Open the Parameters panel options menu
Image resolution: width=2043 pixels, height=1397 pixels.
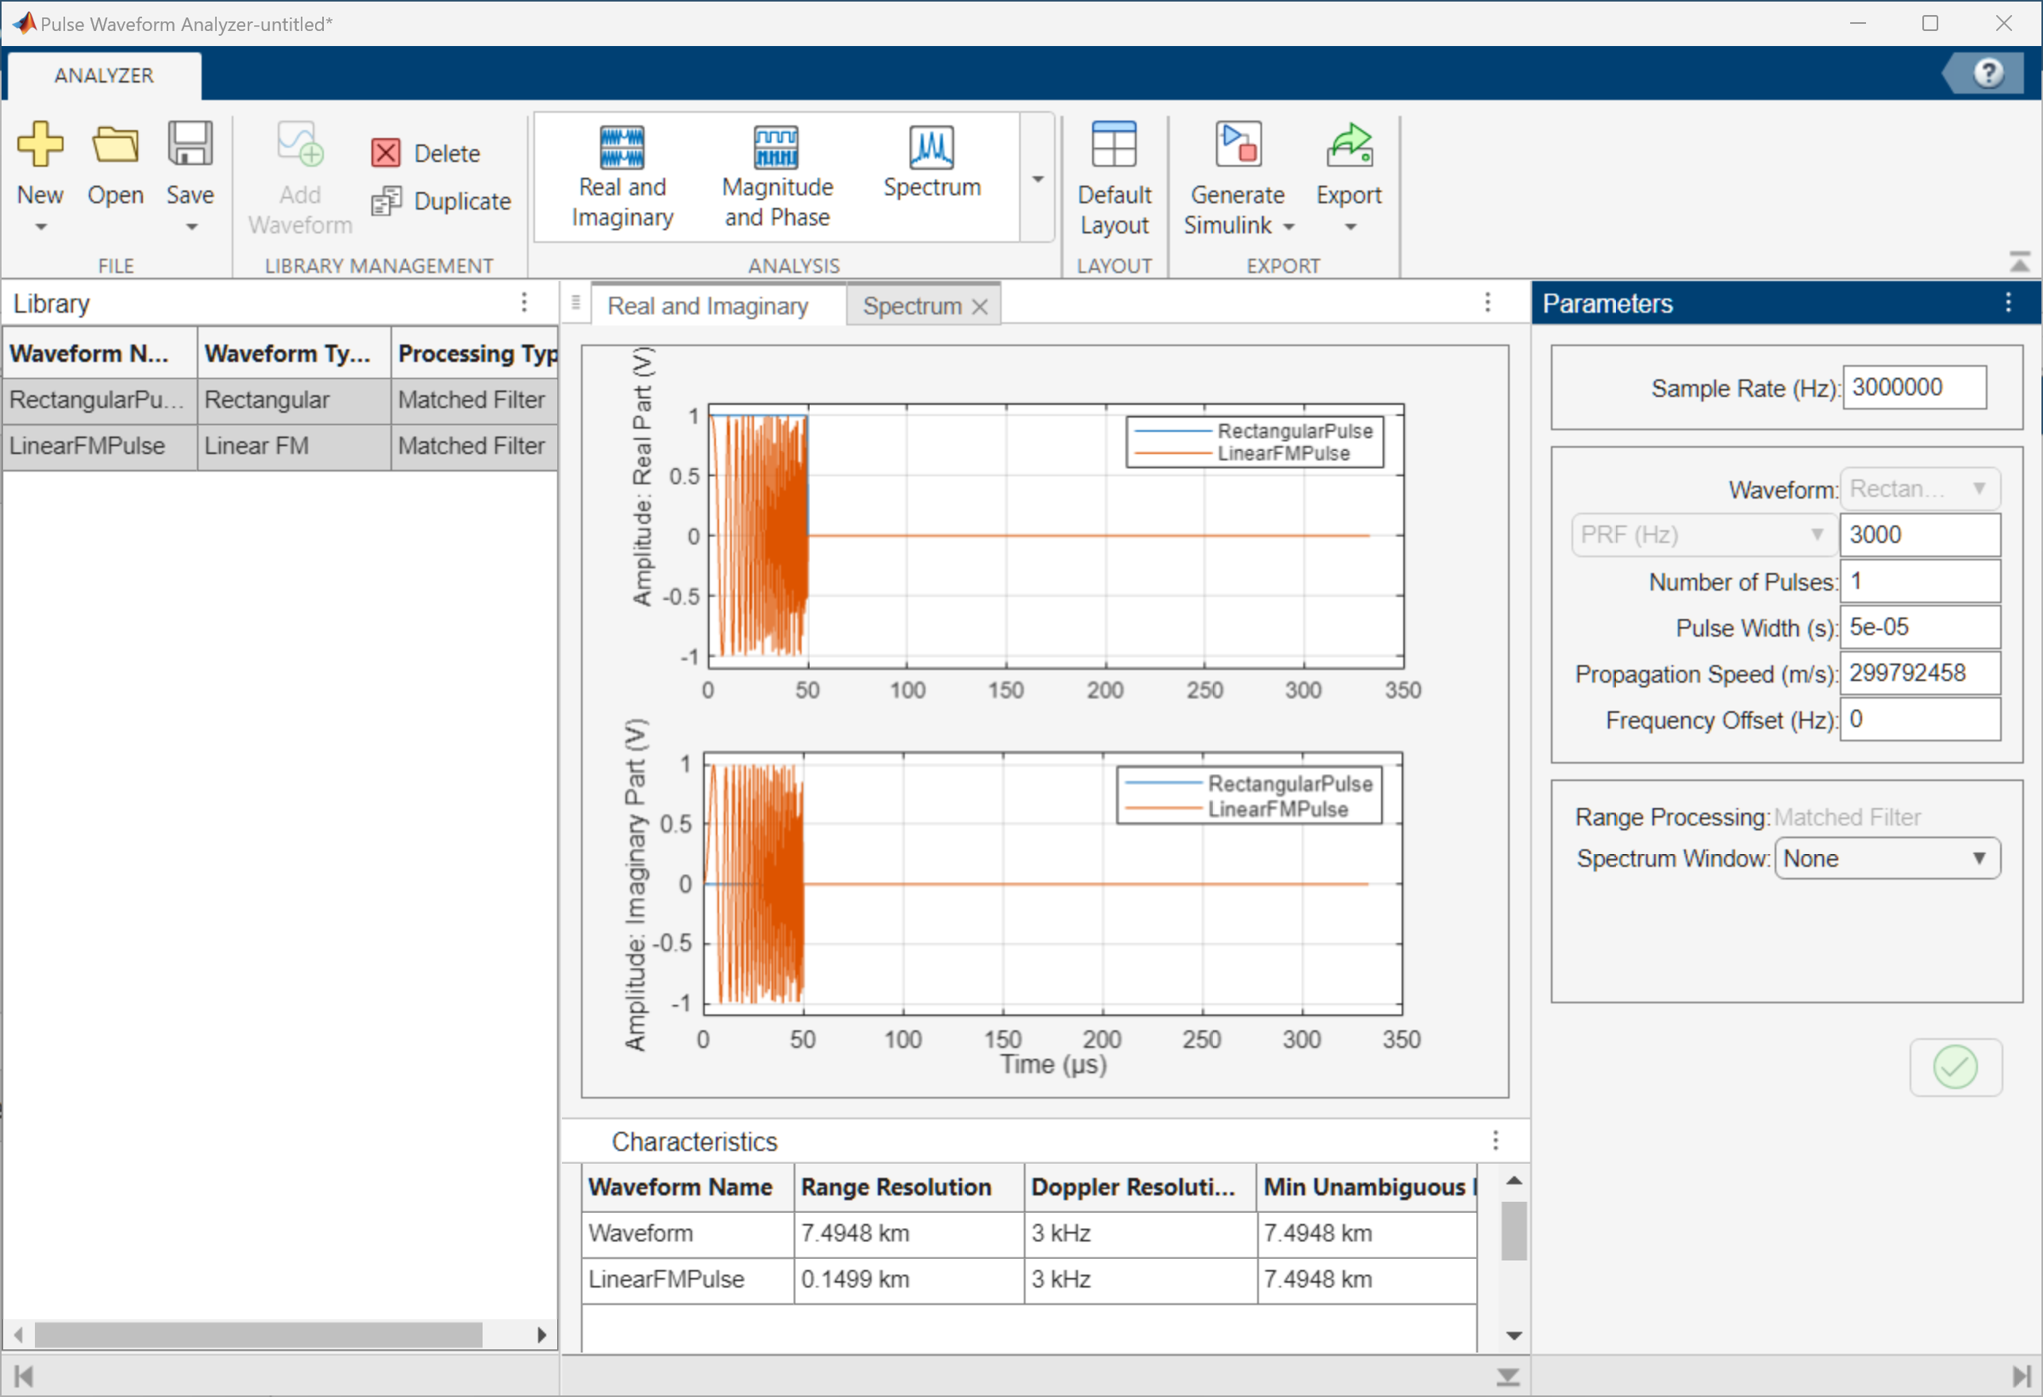point(2009,303)
